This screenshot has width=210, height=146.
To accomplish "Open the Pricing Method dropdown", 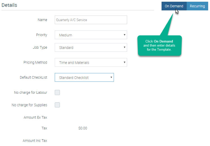I will 91,62.
